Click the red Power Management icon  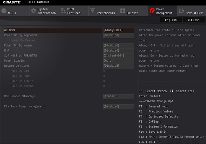click(151, 11)
